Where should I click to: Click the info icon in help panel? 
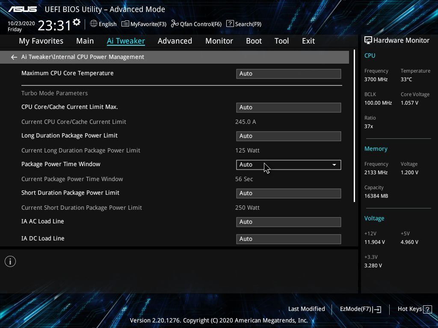pos(10,261)
